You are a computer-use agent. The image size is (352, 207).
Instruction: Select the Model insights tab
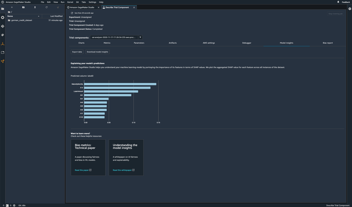pyautogui.click(x=287, y=43)
